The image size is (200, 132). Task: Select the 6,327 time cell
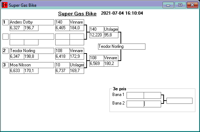coord(17,28)
